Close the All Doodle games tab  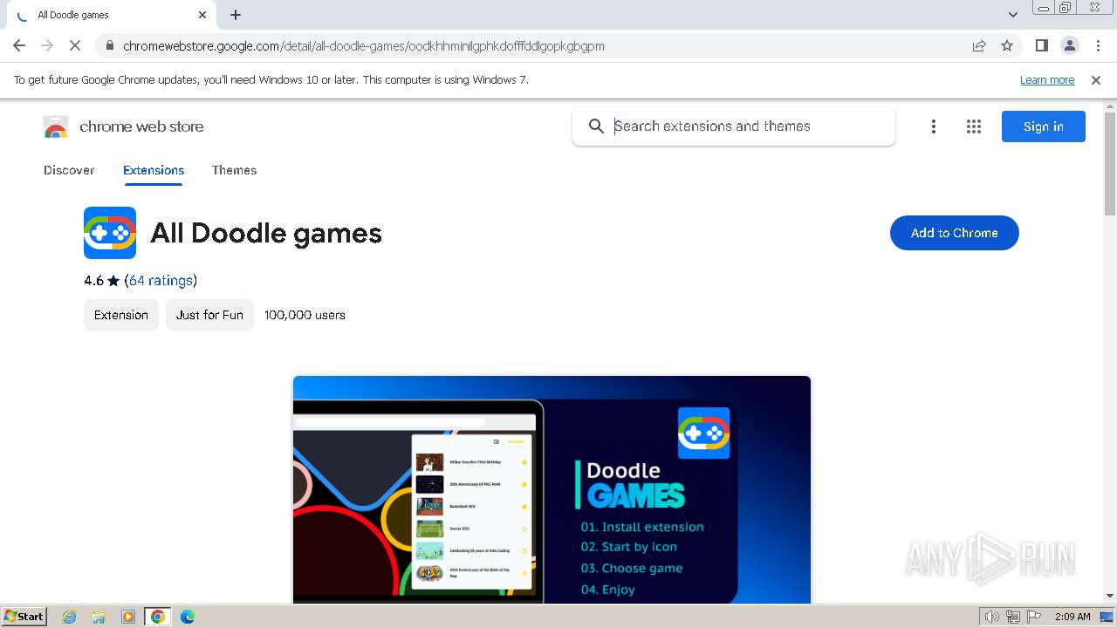(x=202, y=15)
